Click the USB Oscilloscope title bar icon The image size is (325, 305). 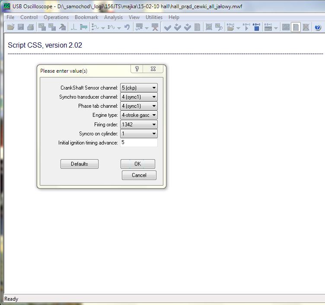[x=7, y=6]
